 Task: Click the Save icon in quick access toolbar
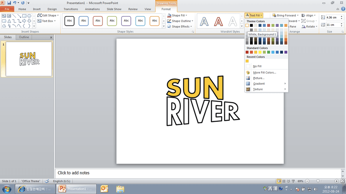pyautogui.click(x=9, y=3)
